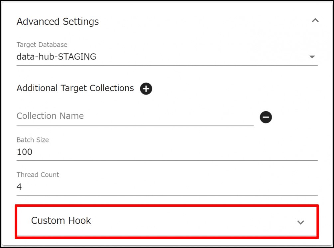Click empty space inside the Target Database select box
Viewport: 334px width, 248px height.
[x=199, y=57]
